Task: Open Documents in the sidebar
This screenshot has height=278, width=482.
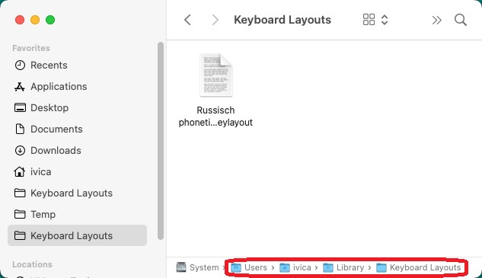Action: (77, 129)
